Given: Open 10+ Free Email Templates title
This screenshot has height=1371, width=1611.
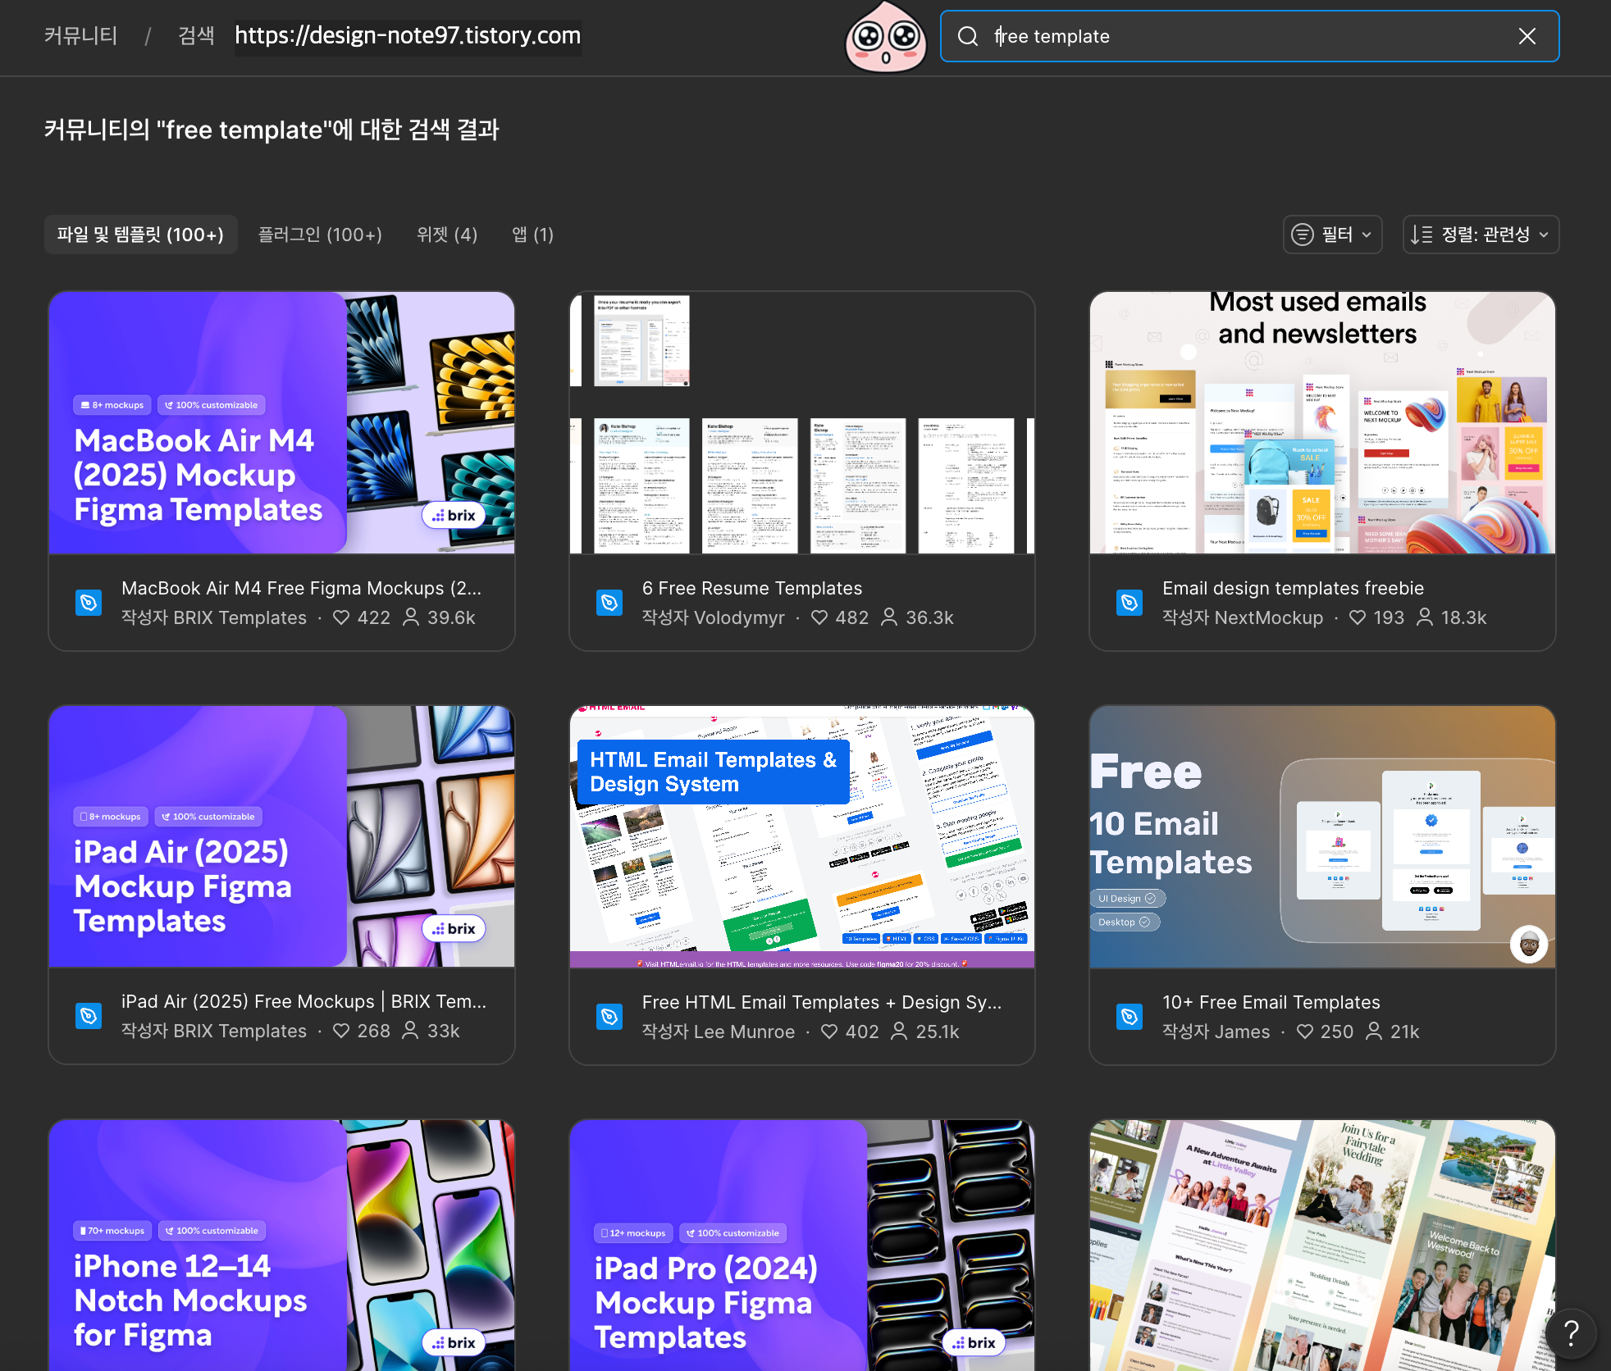Looking at the screenshot, I should pos(1271,1002).
